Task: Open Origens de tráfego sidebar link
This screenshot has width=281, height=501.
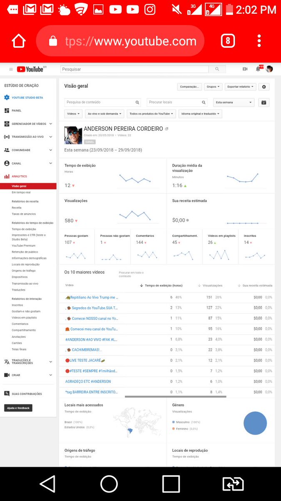Action: [24, 271]
